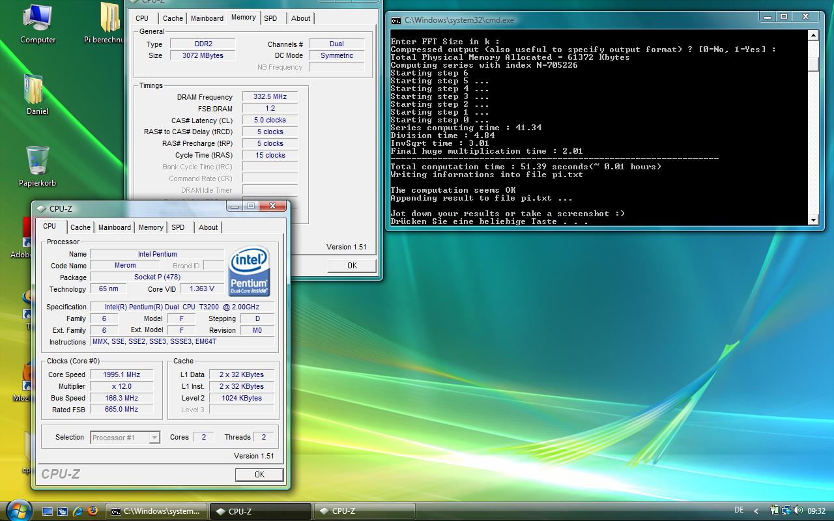Switch to About tab in front CPU-Z

(208, 227)
